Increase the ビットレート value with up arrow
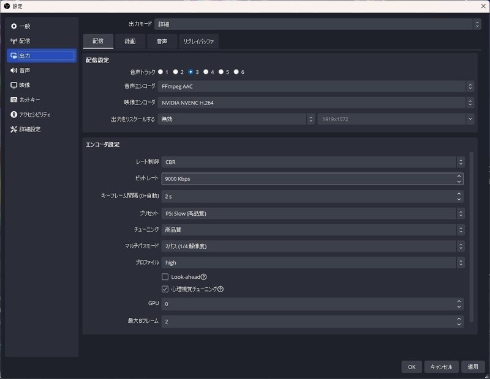This screenshot has height=379, width=490. (459, 176)
